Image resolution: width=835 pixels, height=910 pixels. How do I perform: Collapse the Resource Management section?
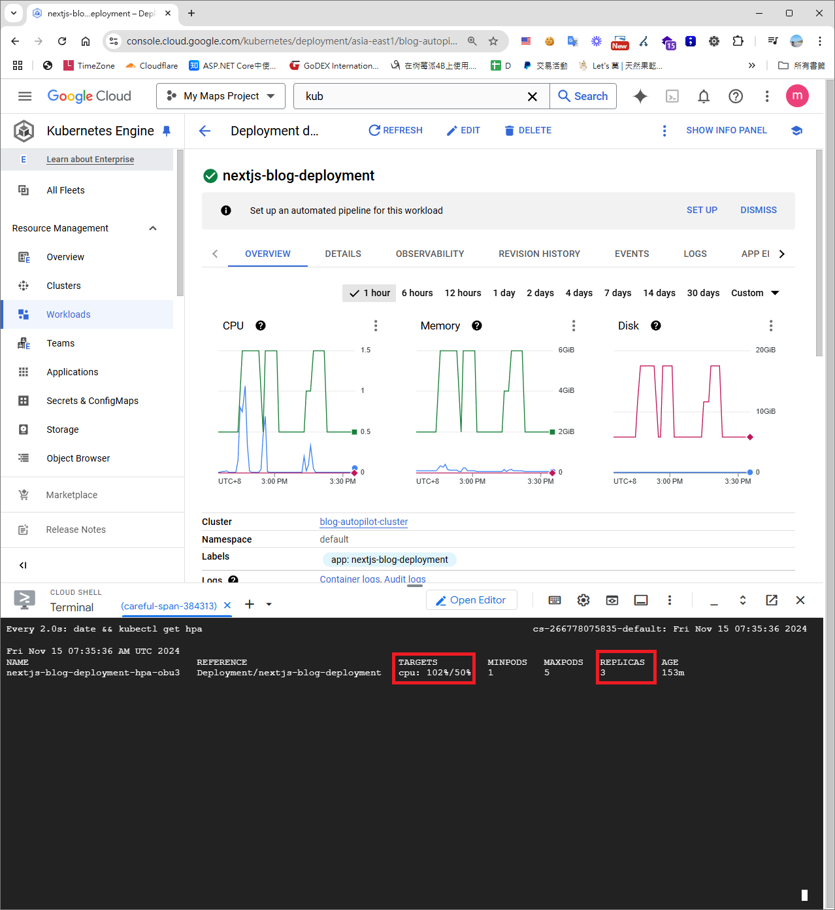click(153, 228)
